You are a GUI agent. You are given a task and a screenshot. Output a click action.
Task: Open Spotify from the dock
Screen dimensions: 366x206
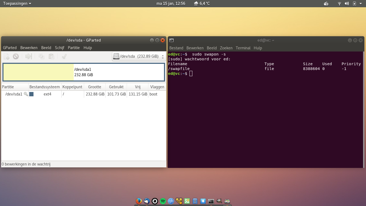163,201
